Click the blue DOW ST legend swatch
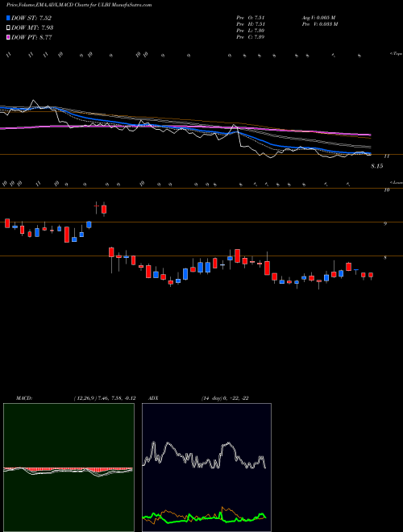Image resolution: width=403 pixels, height=532 pixels. click(8, 18)
